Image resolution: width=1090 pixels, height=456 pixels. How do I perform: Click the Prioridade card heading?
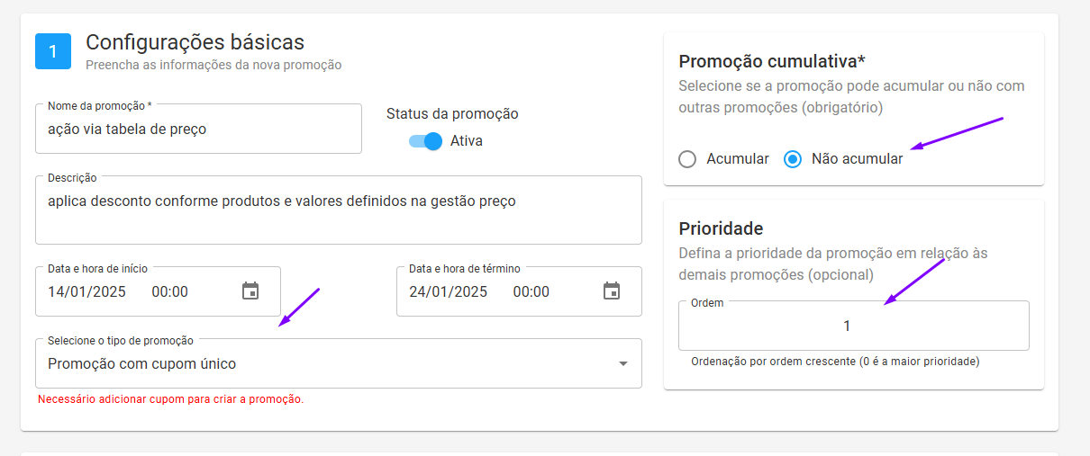[x=721, y=228]
